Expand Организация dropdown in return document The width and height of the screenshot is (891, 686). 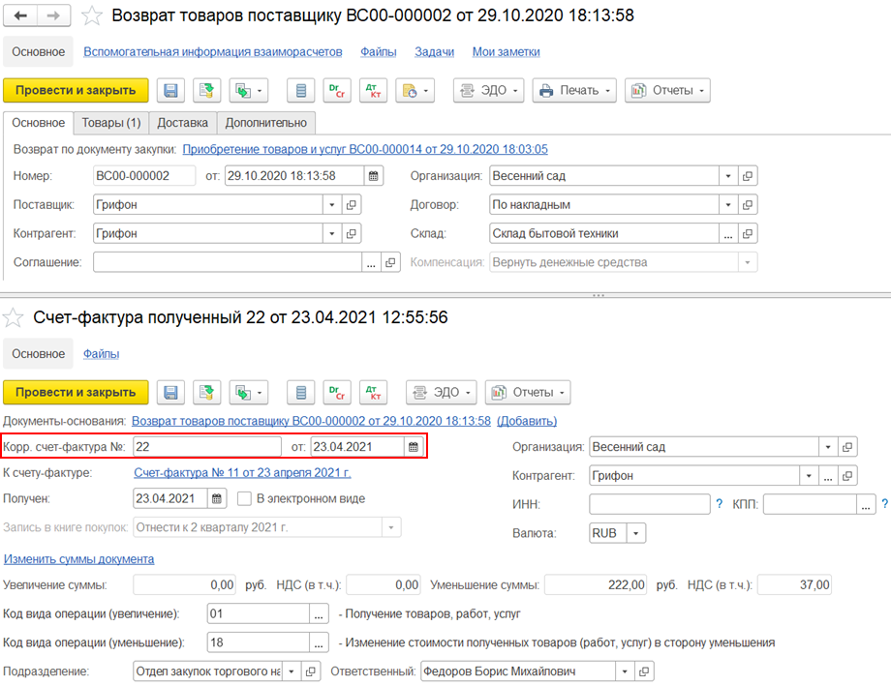click(x=728, y=176)
